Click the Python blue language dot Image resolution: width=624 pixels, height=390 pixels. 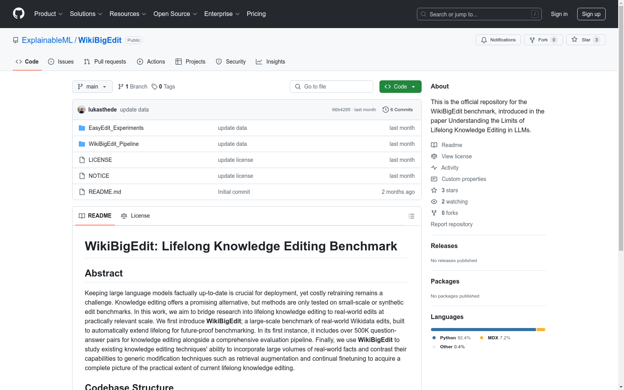434,338
